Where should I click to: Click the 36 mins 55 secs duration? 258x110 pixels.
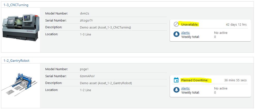(235, 80)
